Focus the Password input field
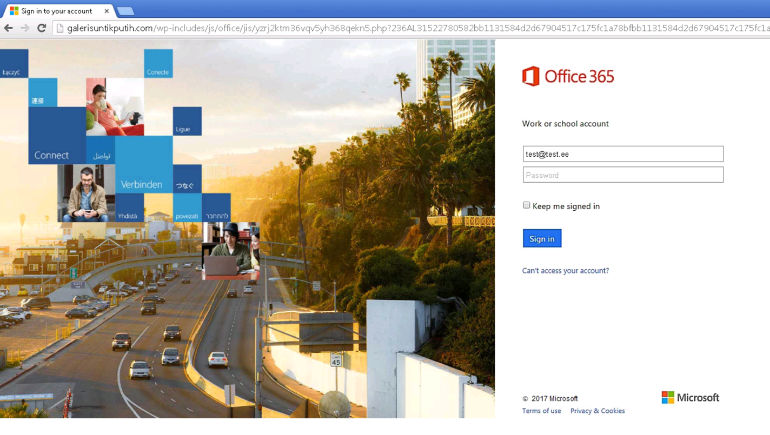770x435 pixels. (623, 175)
